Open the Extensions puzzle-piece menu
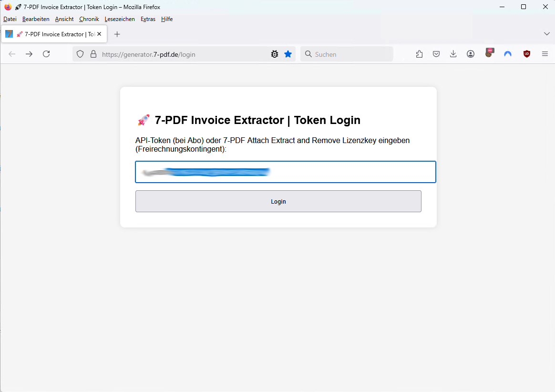Image resolution: width=555 pixels, height=392 pixels. [x=419, y=54]
